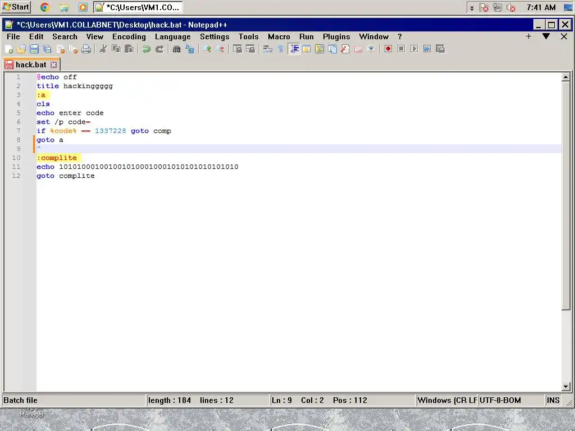This screenshot has height=431, width=575.
Task: Open the Plugins menu
Action: (336, 36)
